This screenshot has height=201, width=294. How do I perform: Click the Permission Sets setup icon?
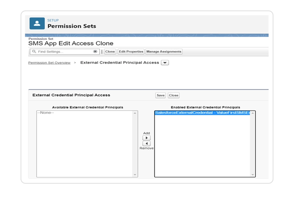pyautogui.click(x=37, y=24)
